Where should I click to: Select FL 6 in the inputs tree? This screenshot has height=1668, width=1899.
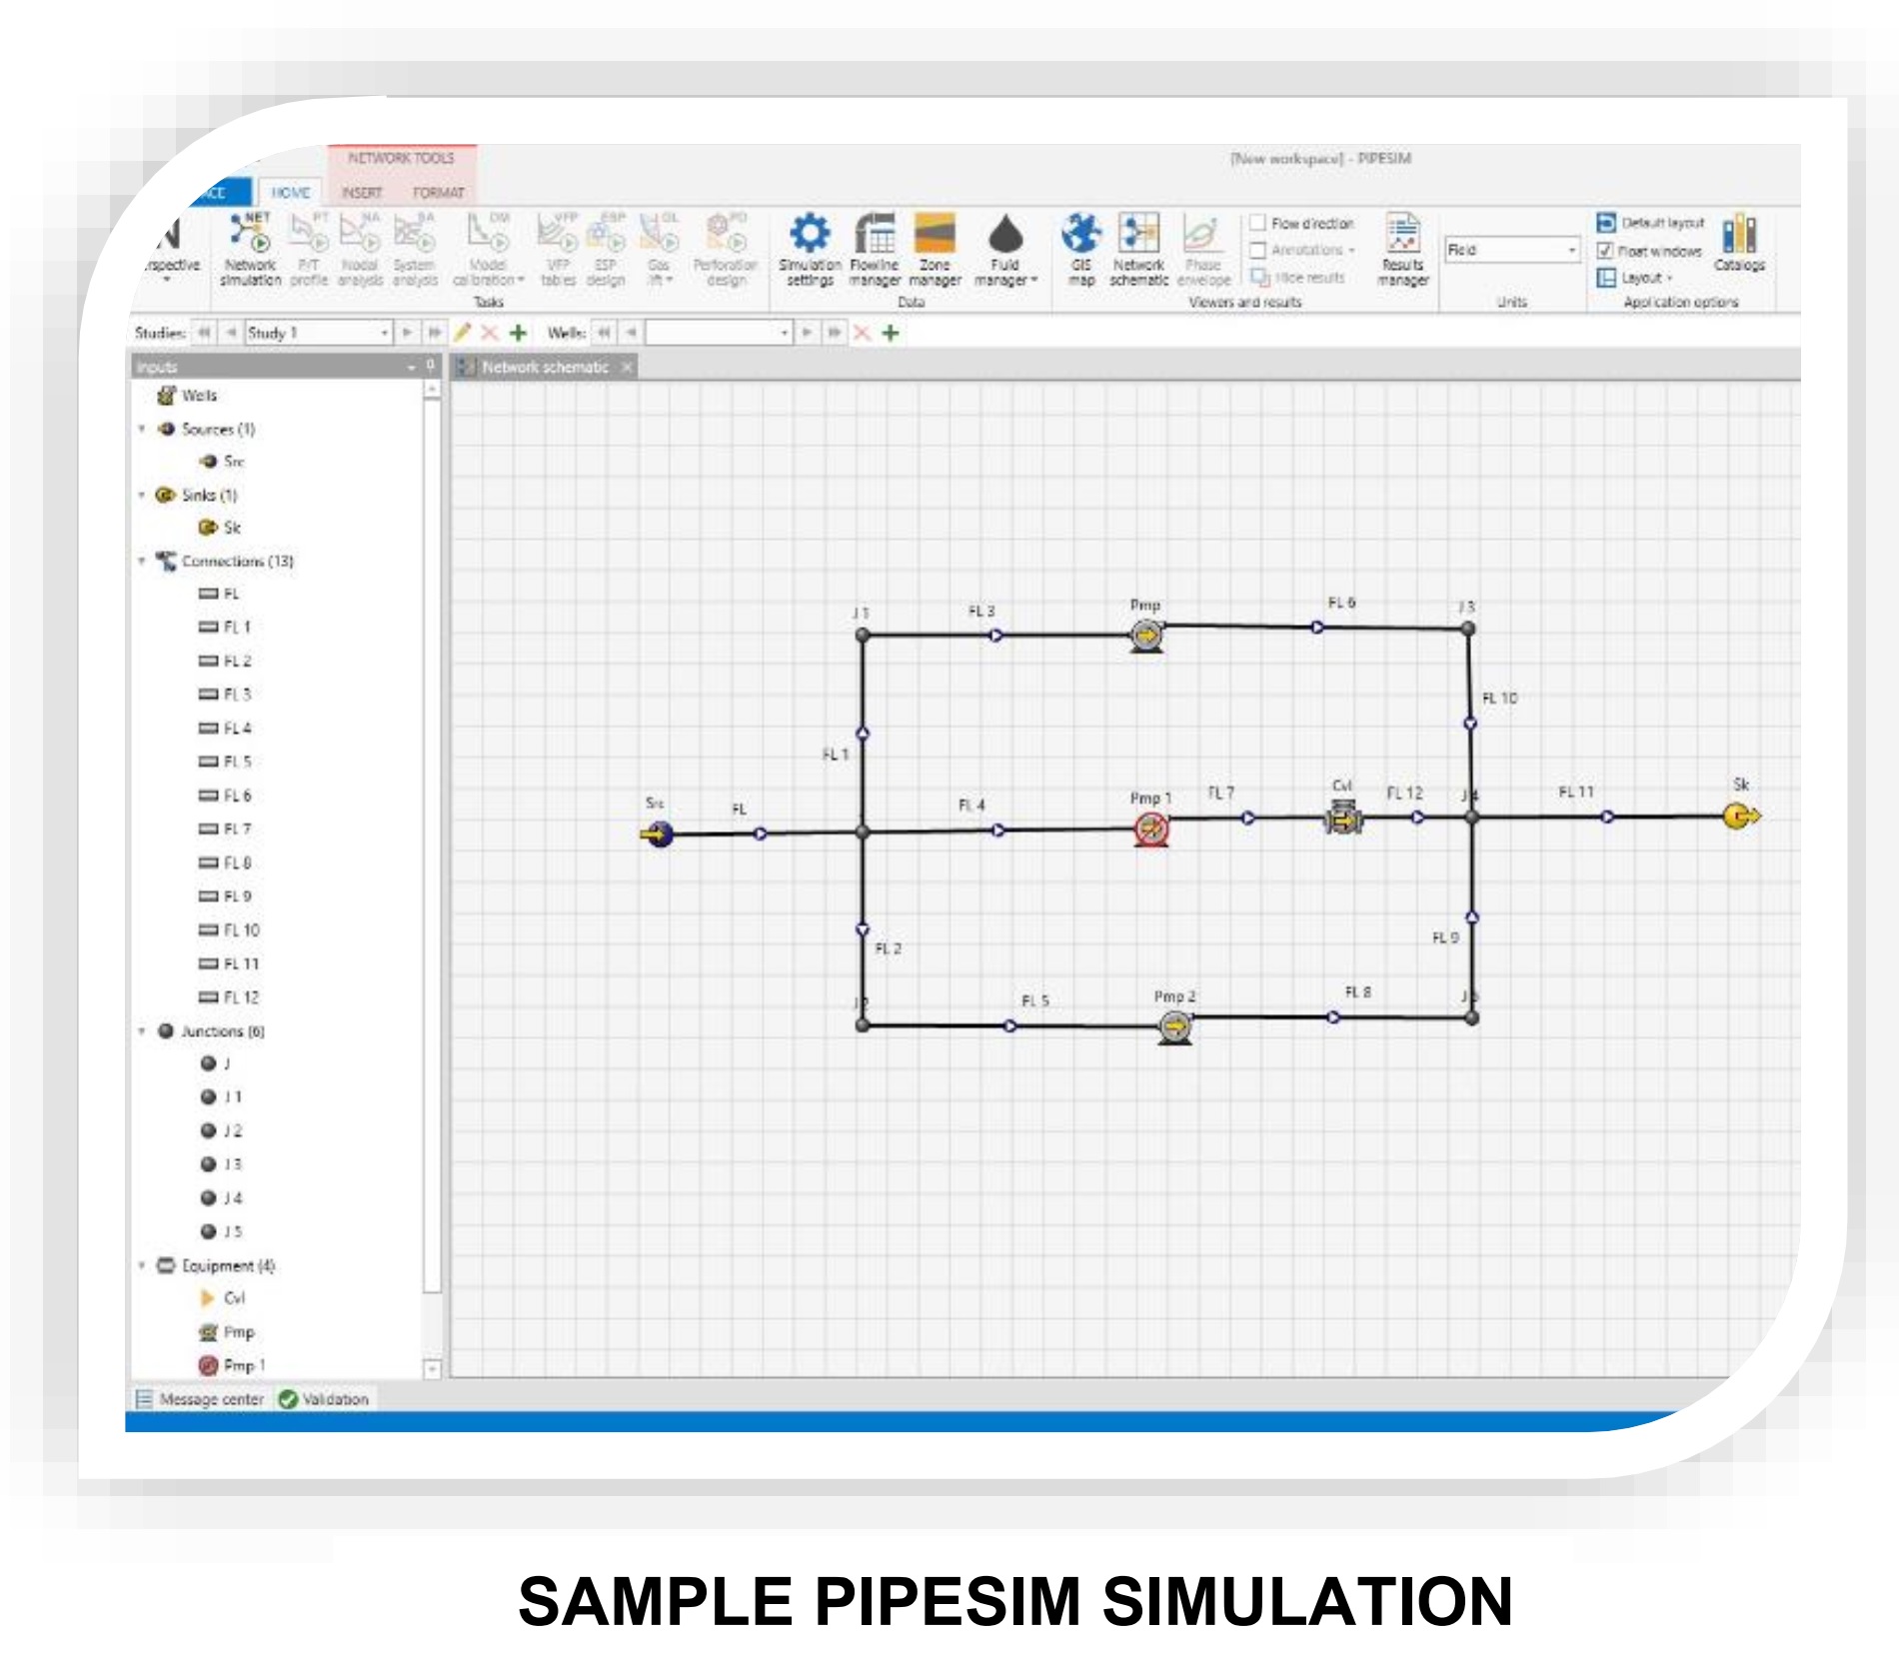[x=236, y=796]
